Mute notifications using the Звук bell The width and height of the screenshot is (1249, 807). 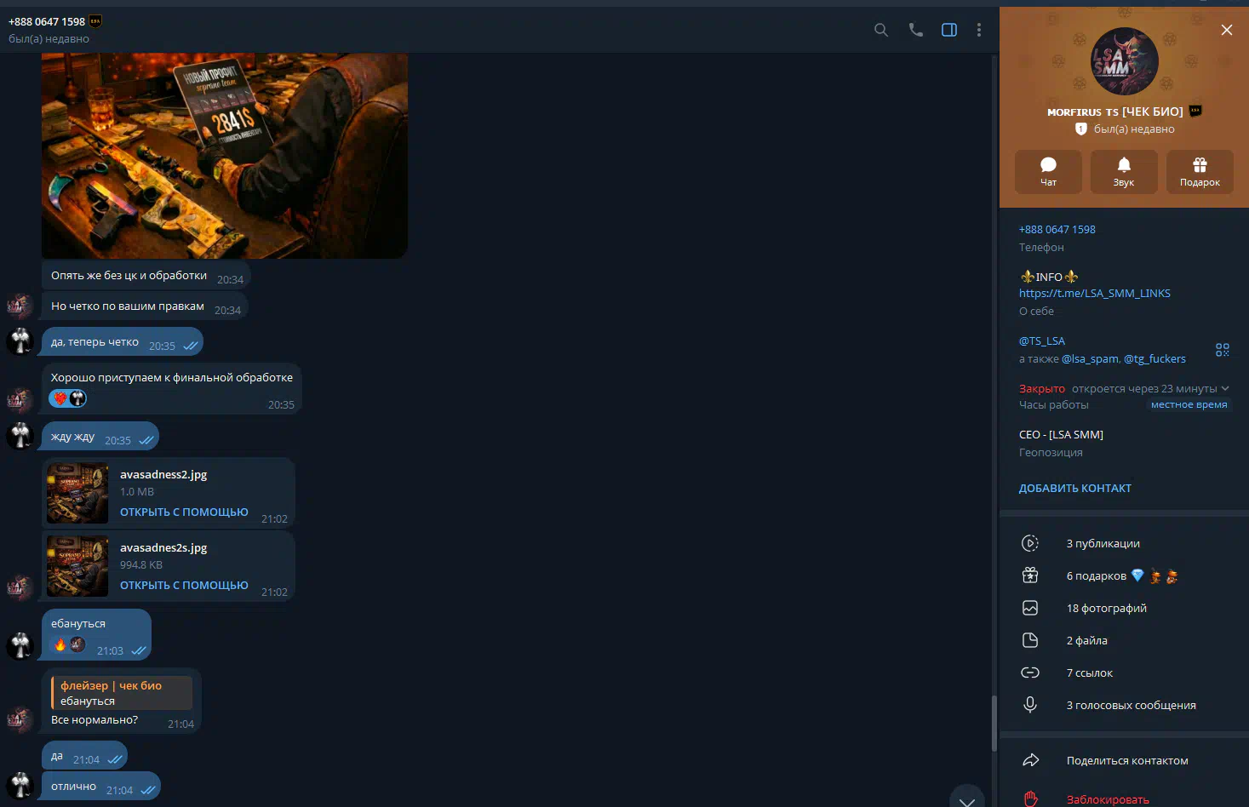[1124, 171]
